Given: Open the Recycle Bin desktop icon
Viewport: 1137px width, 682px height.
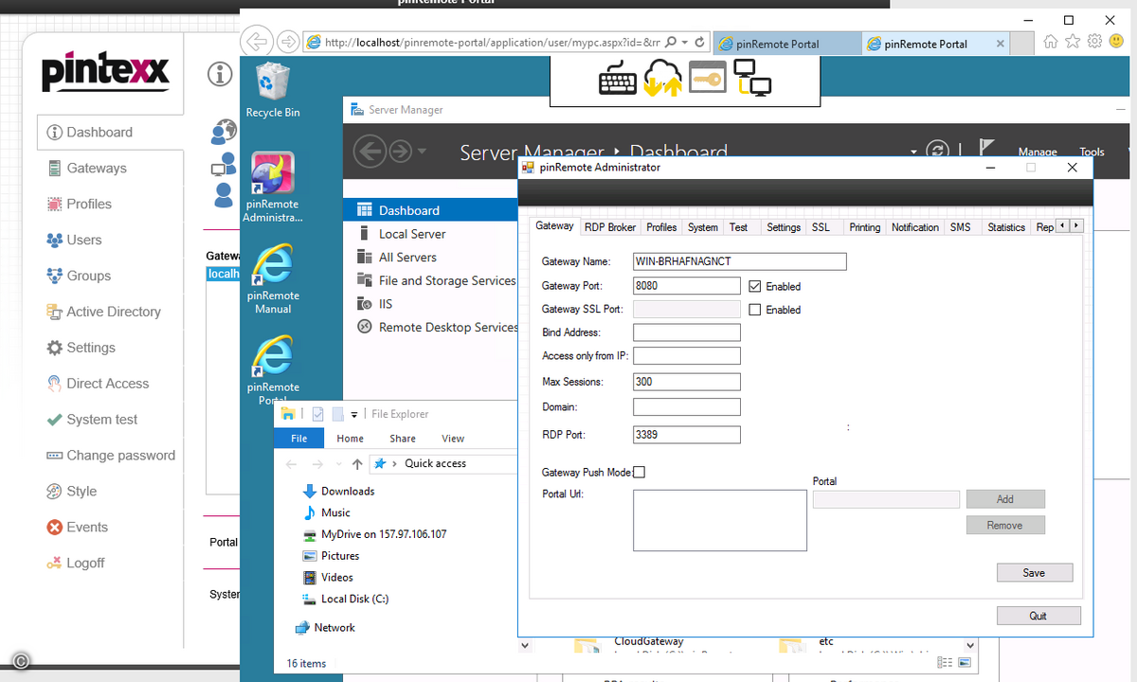Looking at the screenshot, I should (272, 90).
